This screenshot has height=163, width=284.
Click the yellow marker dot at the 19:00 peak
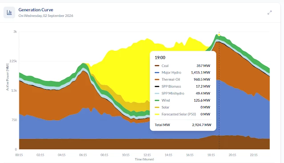(x=219, y=35)
